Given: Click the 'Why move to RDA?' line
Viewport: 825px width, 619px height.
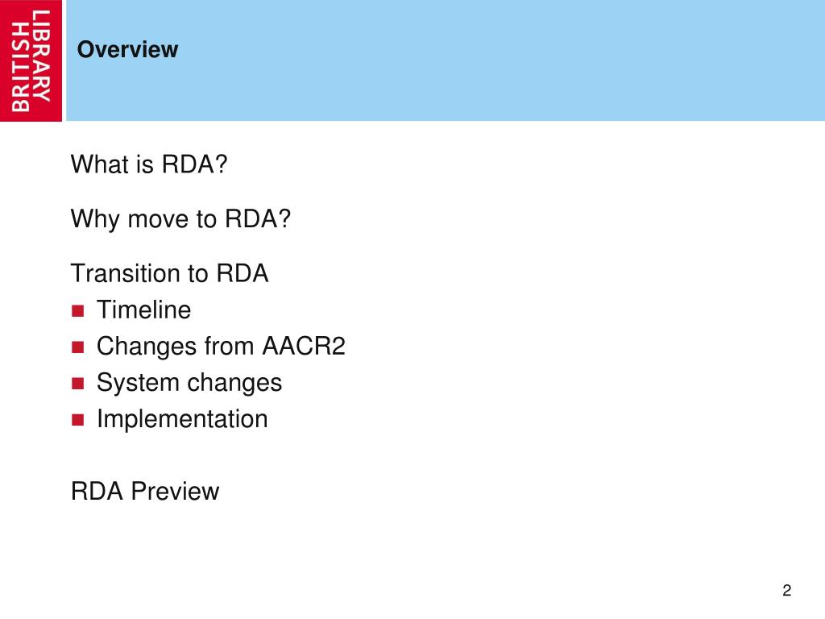Looking at the screenshot, I should (180, 219).
